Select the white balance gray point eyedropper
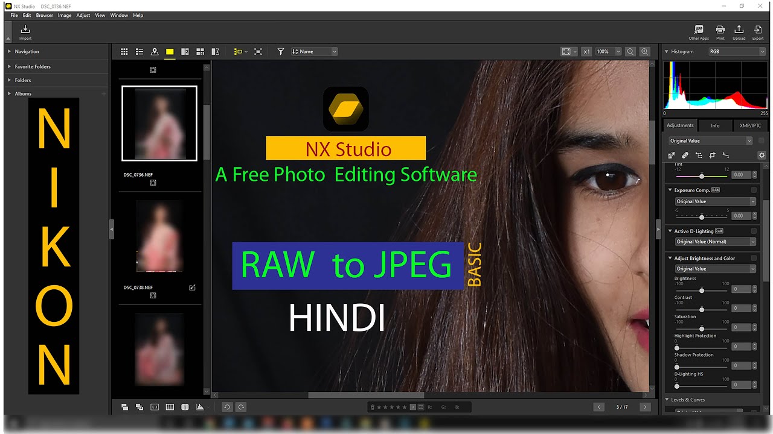This screenshot has width=773, height=434. 672,156
